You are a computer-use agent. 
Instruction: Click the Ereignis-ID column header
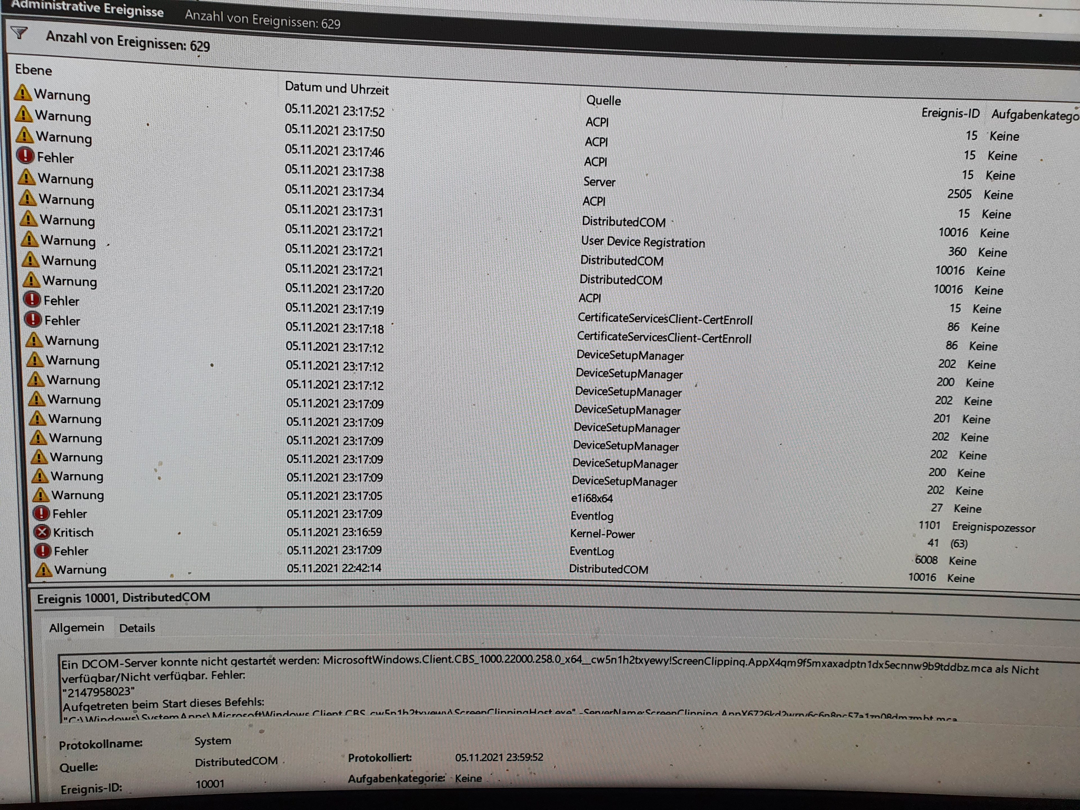click(x=950, y=113)
